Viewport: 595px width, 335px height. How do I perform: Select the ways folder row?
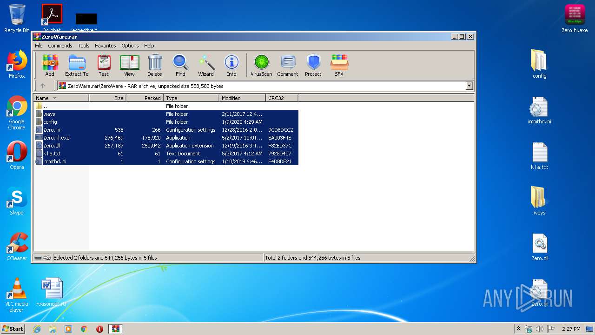pos(166,114)
